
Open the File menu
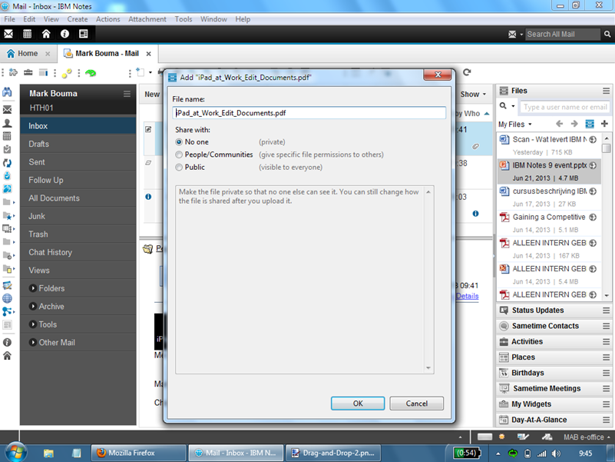[x=9, y=19]
